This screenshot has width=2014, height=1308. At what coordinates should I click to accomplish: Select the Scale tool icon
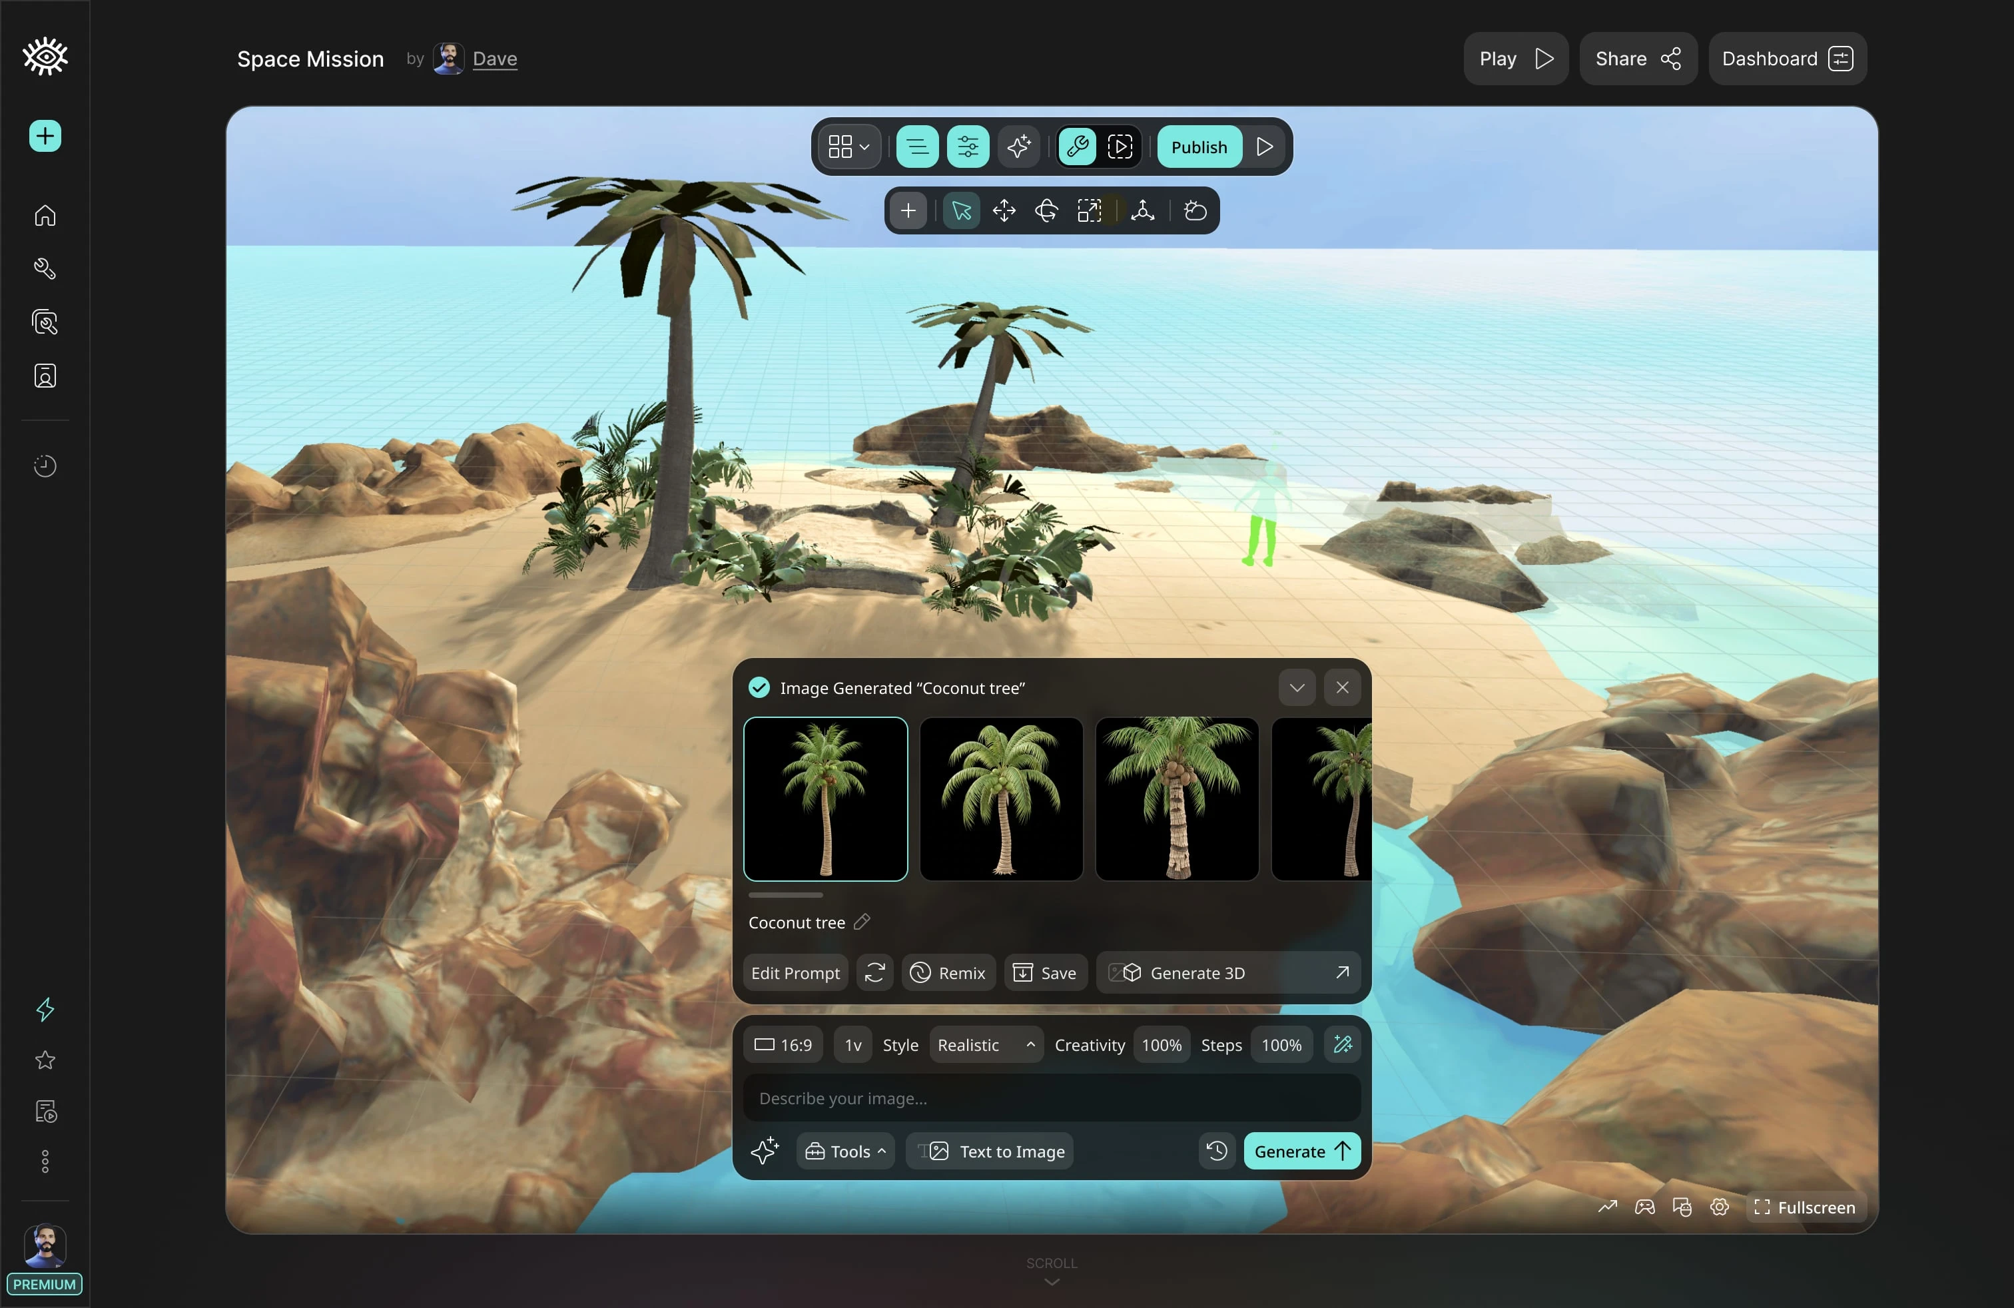[x=1089, y=210]
